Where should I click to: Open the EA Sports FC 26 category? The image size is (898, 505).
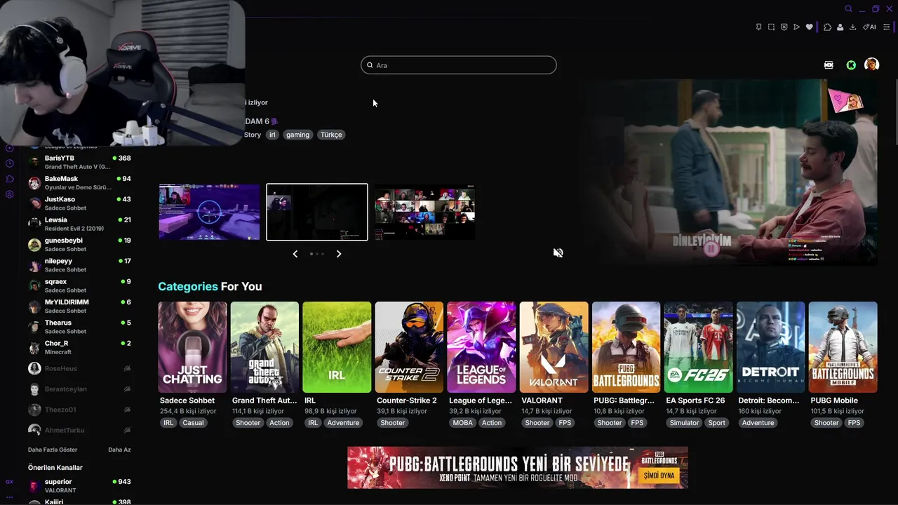coord(698,347)
